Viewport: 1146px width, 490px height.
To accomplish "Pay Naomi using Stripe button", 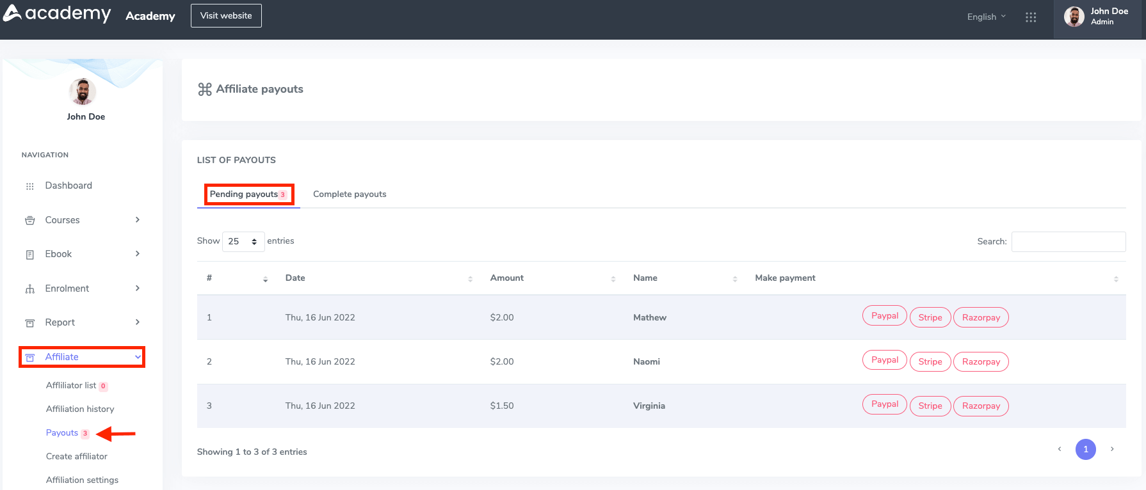I will [930, 362].
